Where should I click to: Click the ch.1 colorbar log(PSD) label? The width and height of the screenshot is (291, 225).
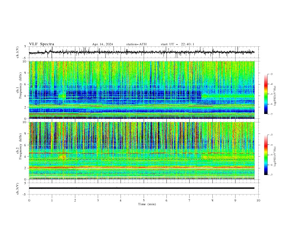(275, 96)
